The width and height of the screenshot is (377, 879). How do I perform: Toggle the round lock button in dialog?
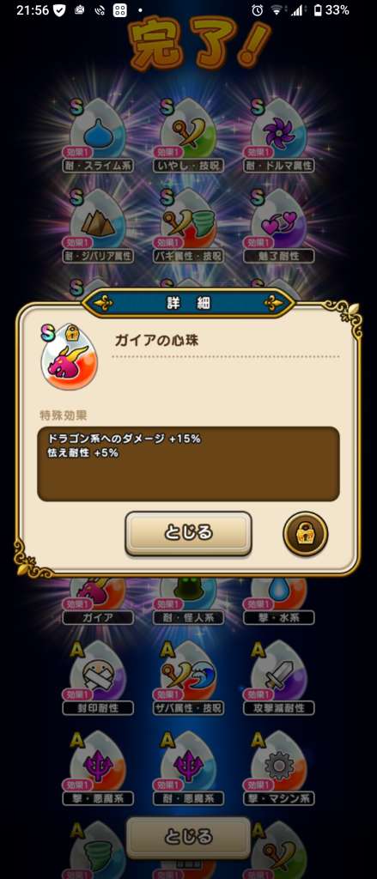pos(305,533)
